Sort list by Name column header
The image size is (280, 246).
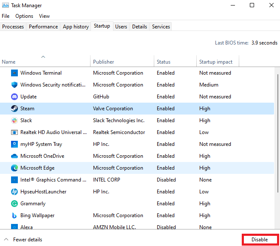click(9, 62)
